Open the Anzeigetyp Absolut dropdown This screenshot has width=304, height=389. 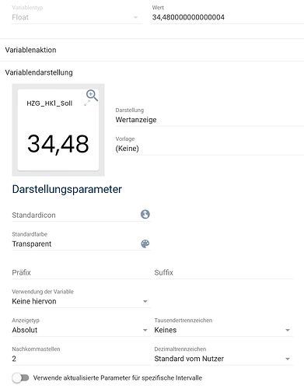point(81,330)
